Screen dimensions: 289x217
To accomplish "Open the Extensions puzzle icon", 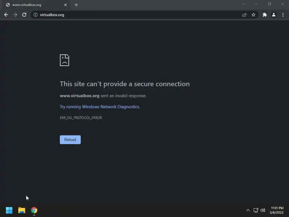I will pyautogui.click(x=264, y=15).
